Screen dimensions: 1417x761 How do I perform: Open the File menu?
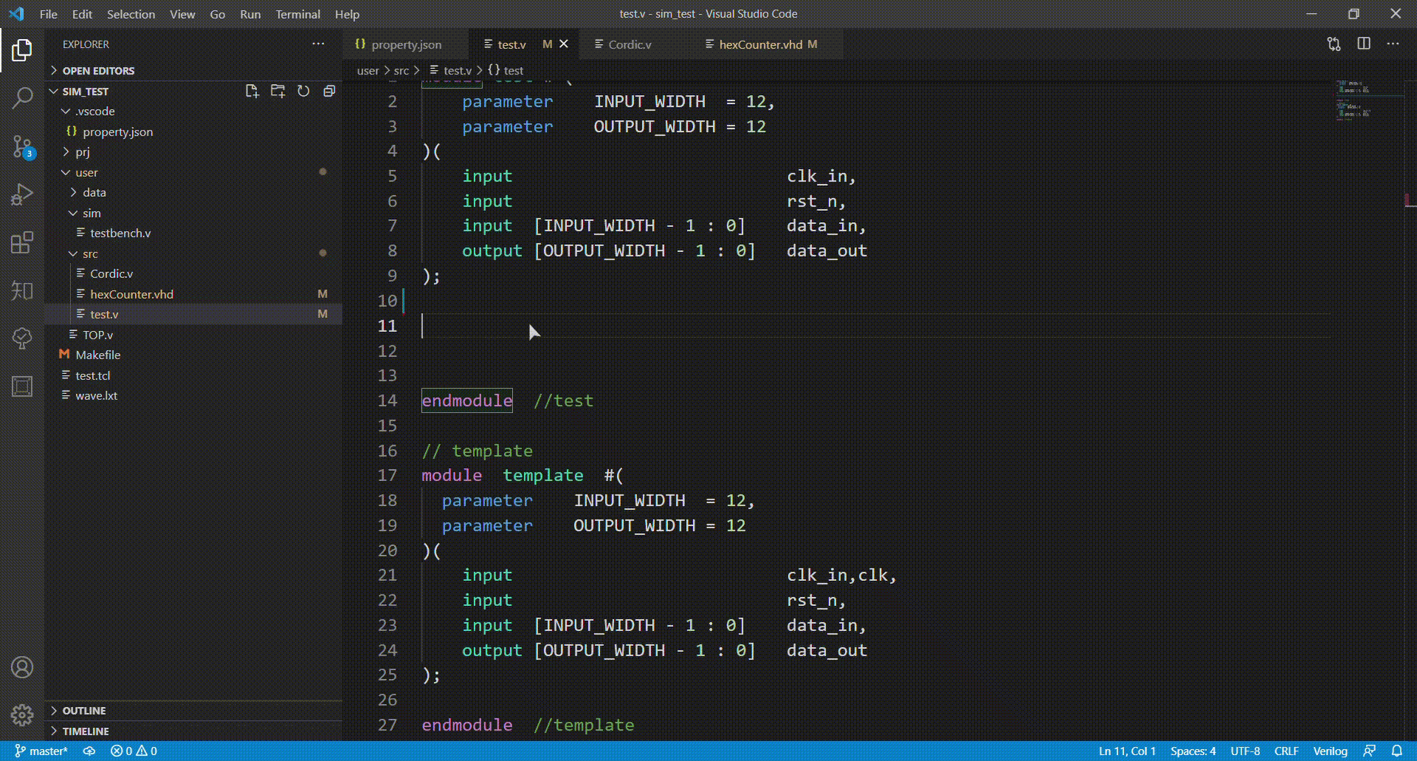coord(49,14)
